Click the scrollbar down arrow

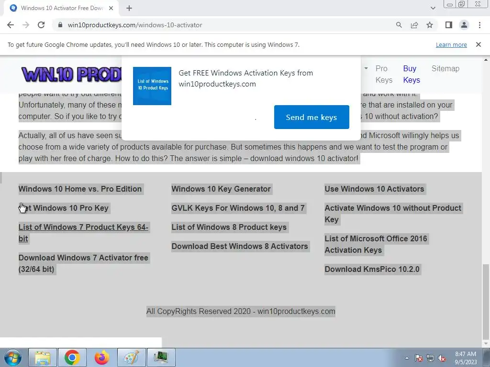(486, 344)
